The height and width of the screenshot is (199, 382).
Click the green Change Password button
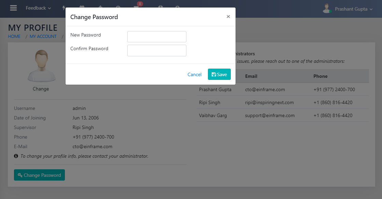(39, 175)
